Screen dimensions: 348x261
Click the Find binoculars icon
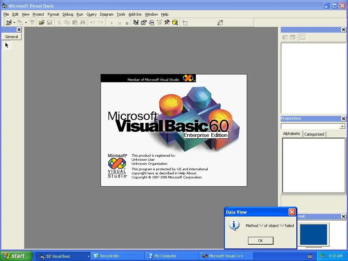(83, 22)
